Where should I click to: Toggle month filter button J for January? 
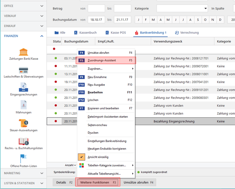[138, 20]
